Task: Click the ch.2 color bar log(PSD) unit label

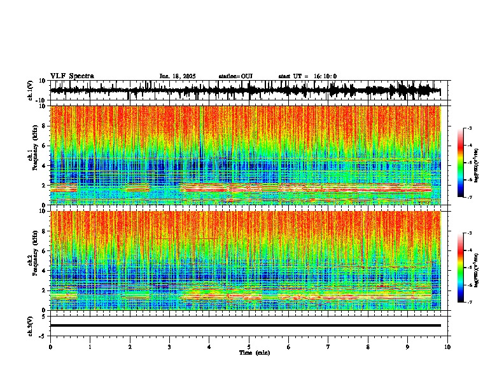Action: (477, 270)
